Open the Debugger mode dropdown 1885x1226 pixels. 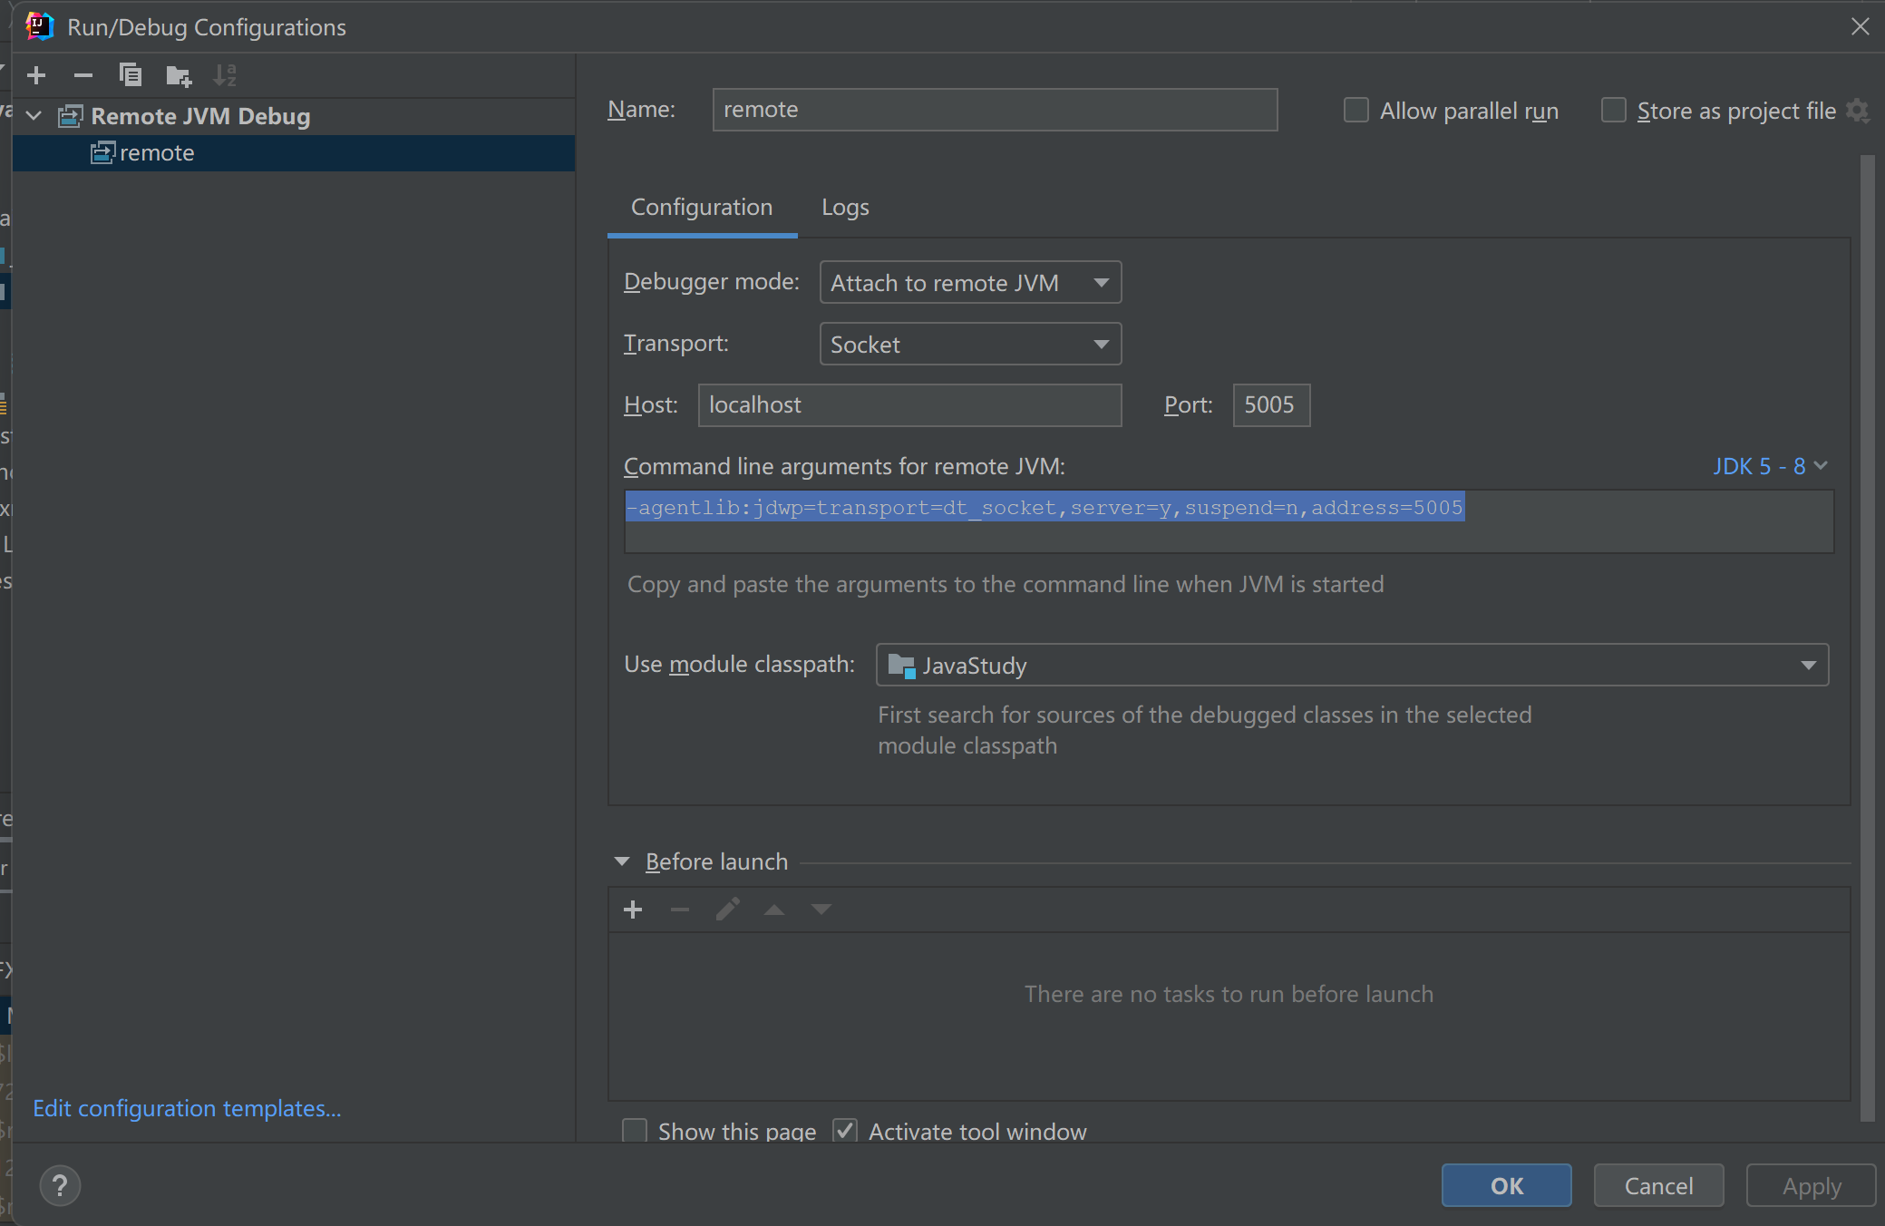point(970,283)
